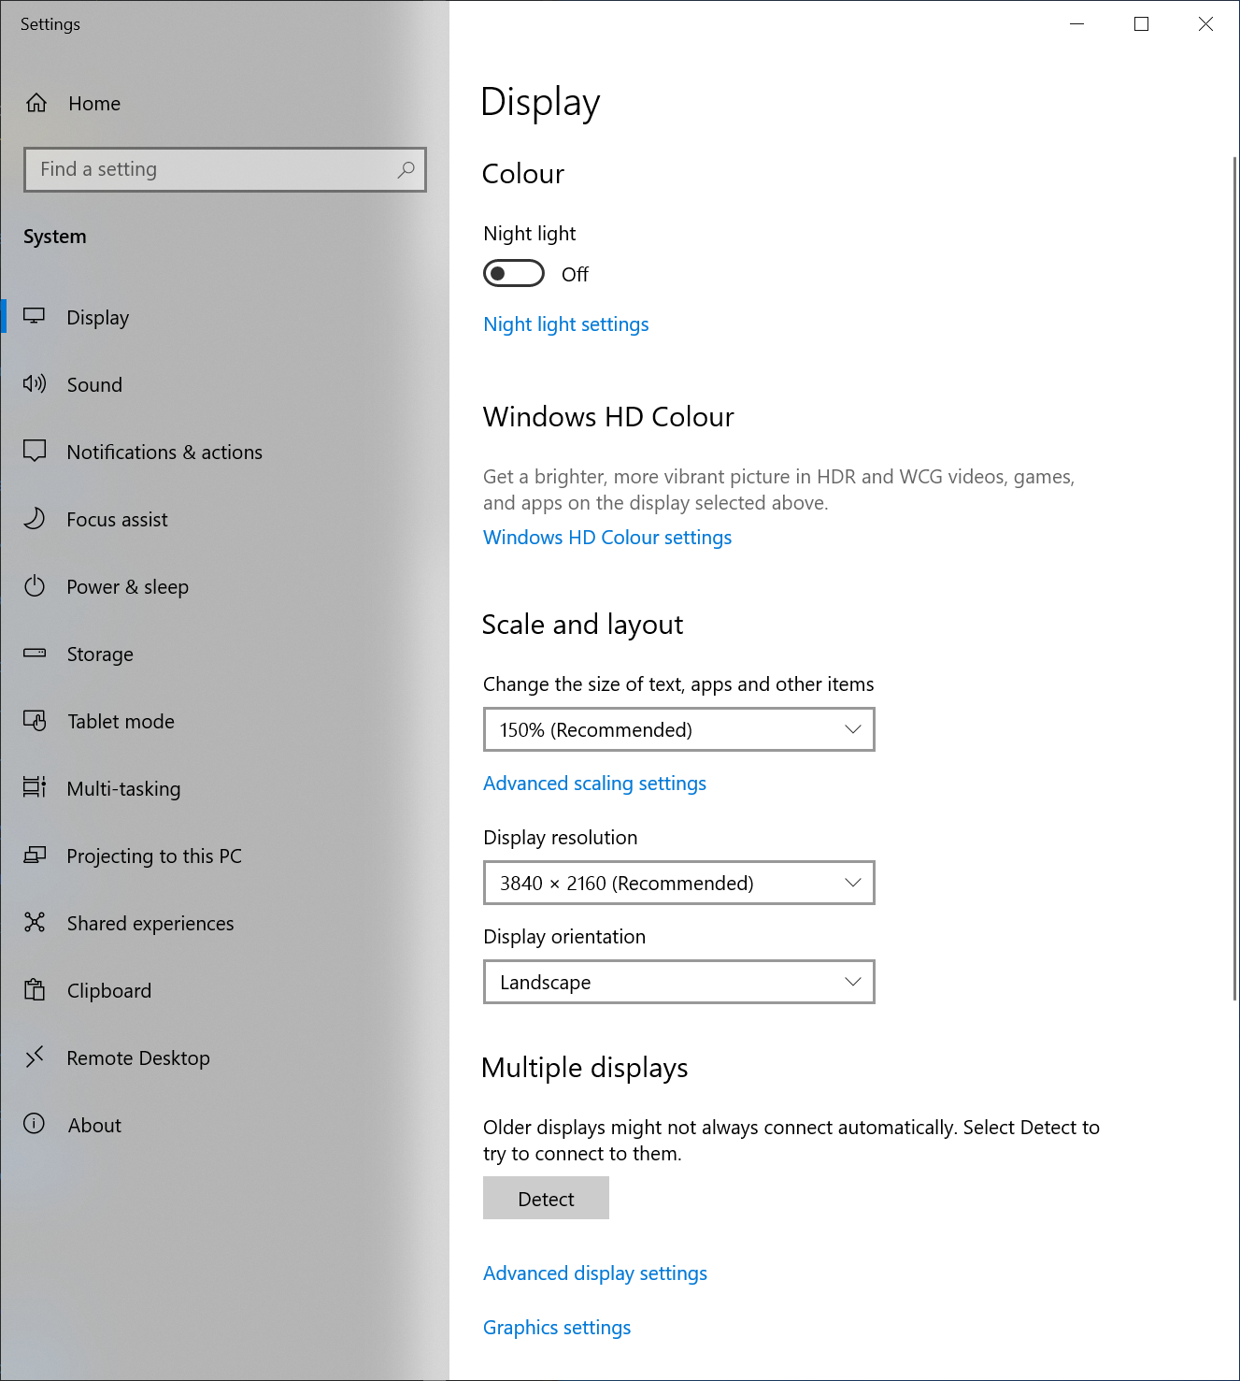Open Sound settings page
Viewport: 1240px width, 1381px height.
pos(224,384)
